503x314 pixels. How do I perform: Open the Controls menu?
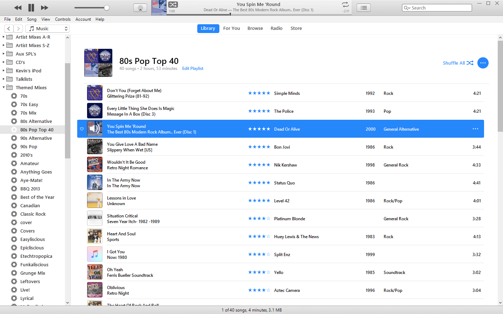tap(63, 19)
